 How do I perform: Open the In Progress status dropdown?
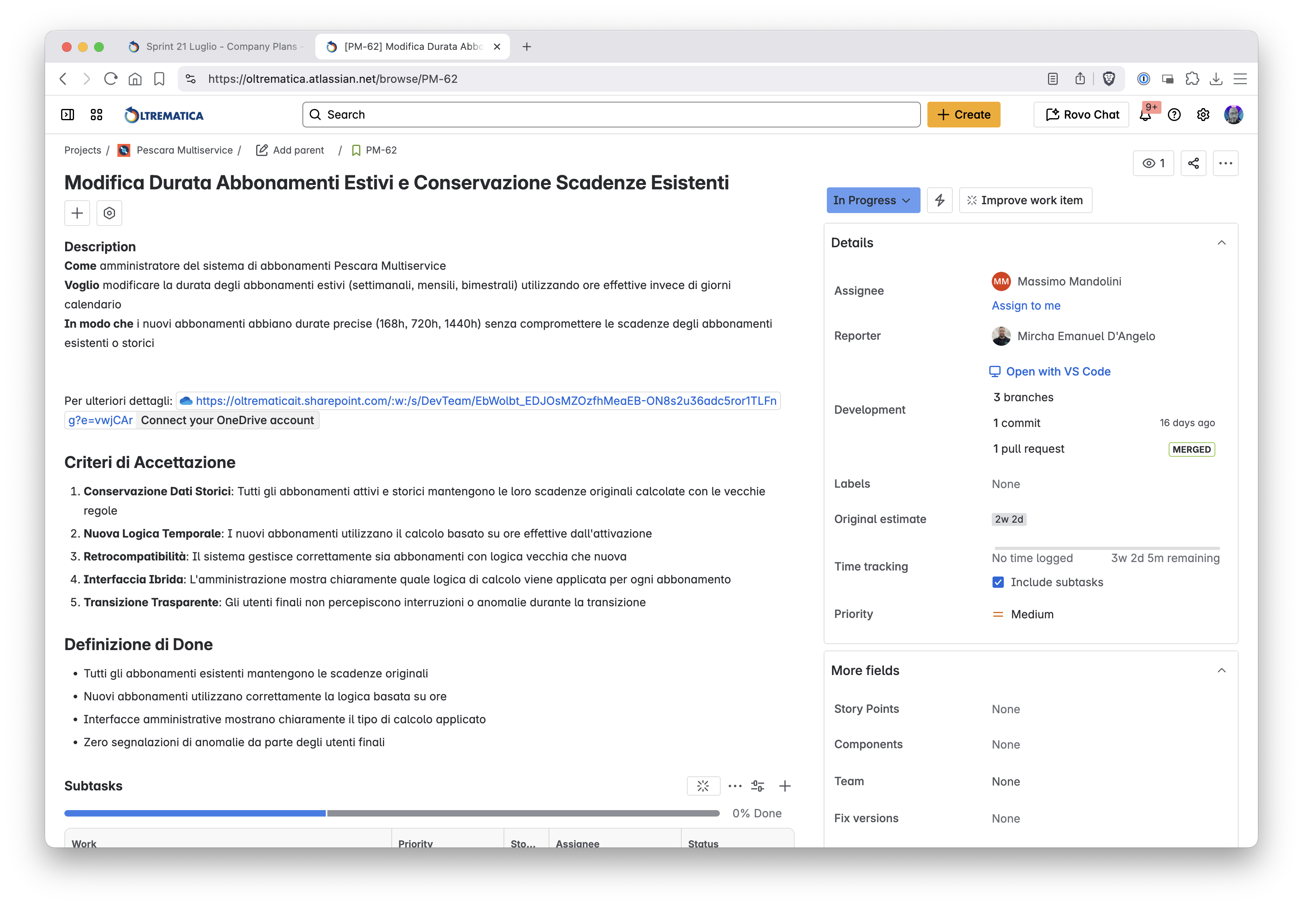873,200
